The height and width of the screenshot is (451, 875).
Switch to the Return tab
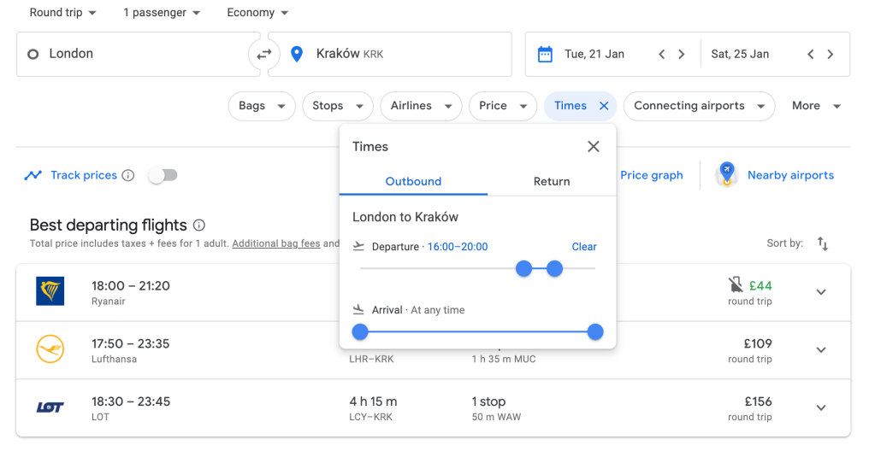[x=552, y=181]
